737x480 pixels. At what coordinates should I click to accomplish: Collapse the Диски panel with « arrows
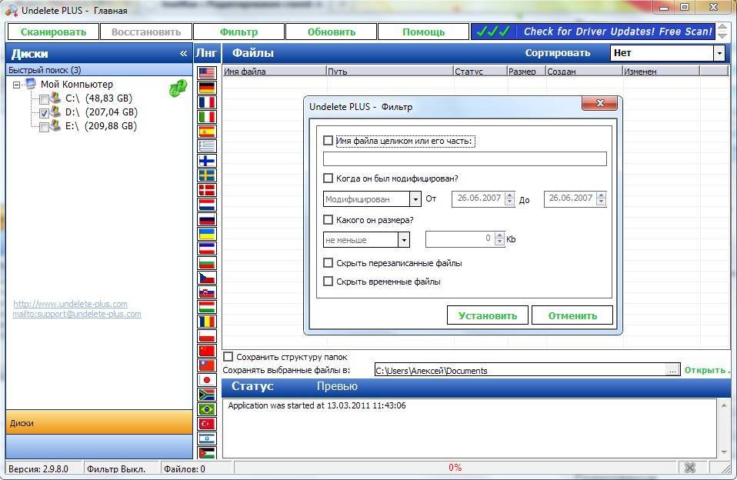(183, 54)
